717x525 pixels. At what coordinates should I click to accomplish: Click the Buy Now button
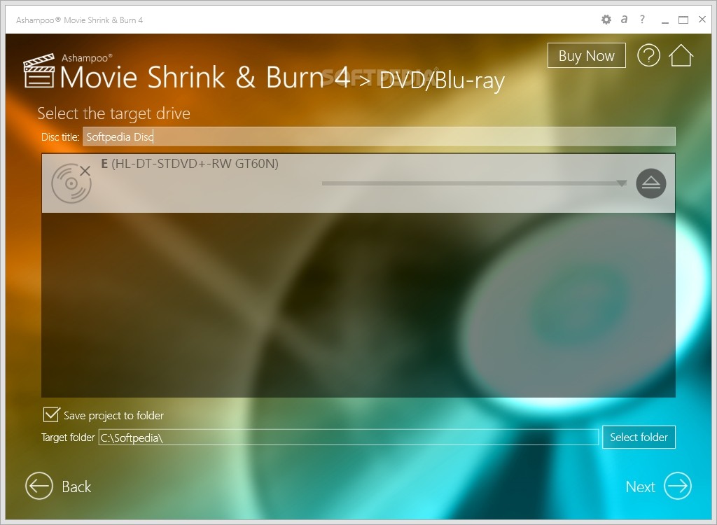(x=586, y=55)
